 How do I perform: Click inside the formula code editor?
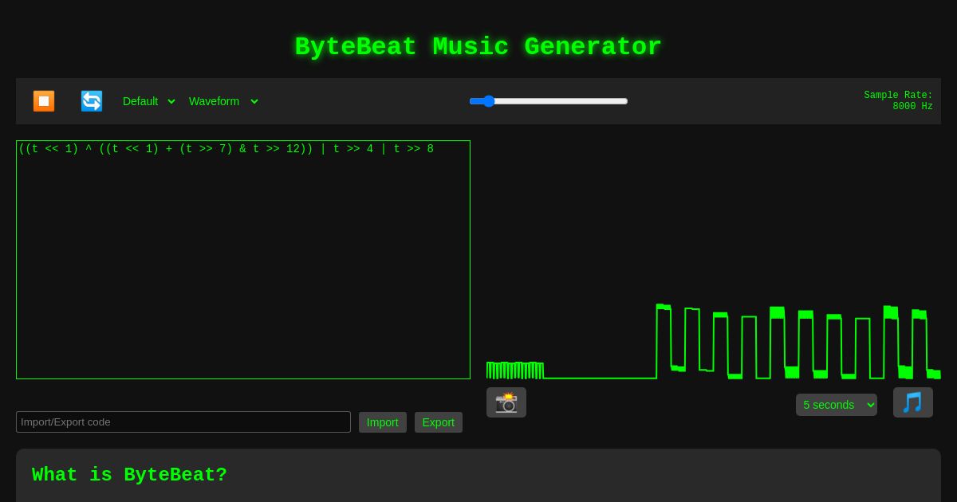coord(243,259)
